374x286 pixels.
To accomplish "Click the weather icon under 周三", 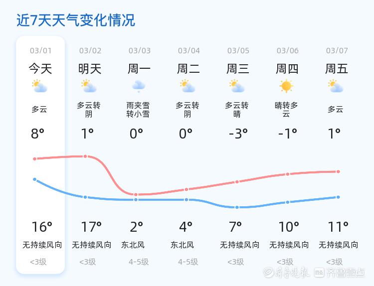I will point(237,86).
